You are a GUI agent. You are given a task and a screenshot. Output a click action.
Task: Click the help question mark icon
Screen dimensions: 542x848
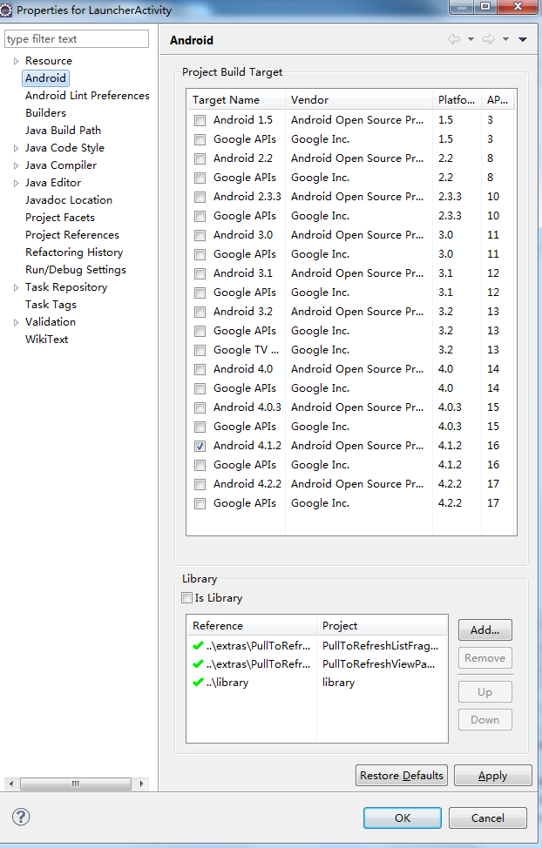click(x=21, y=817)
